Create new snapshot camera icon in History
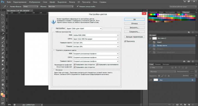 (x=189, y=61)
